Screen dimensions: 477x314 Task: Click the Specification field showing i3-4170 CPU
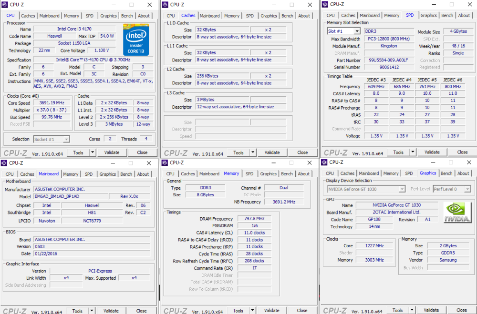coord(93,60)
